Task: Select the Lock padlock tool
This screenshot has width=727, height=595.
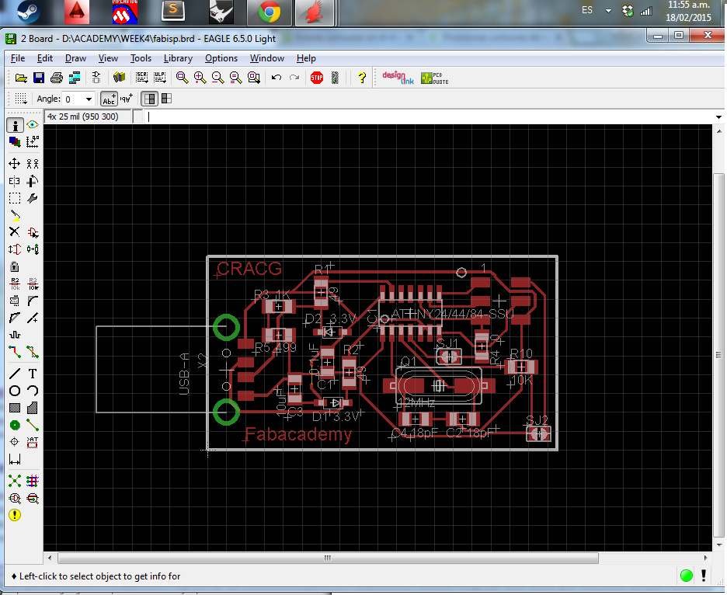Action: click(15, 266)
